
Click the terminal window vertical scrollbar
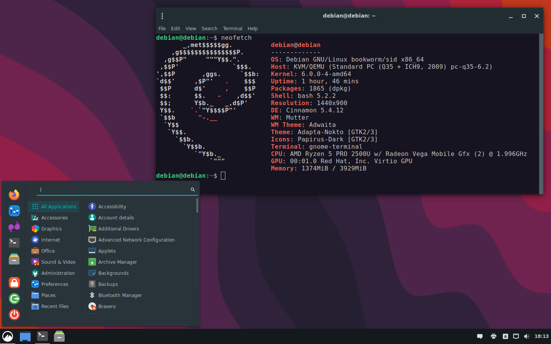click(541, 114)
